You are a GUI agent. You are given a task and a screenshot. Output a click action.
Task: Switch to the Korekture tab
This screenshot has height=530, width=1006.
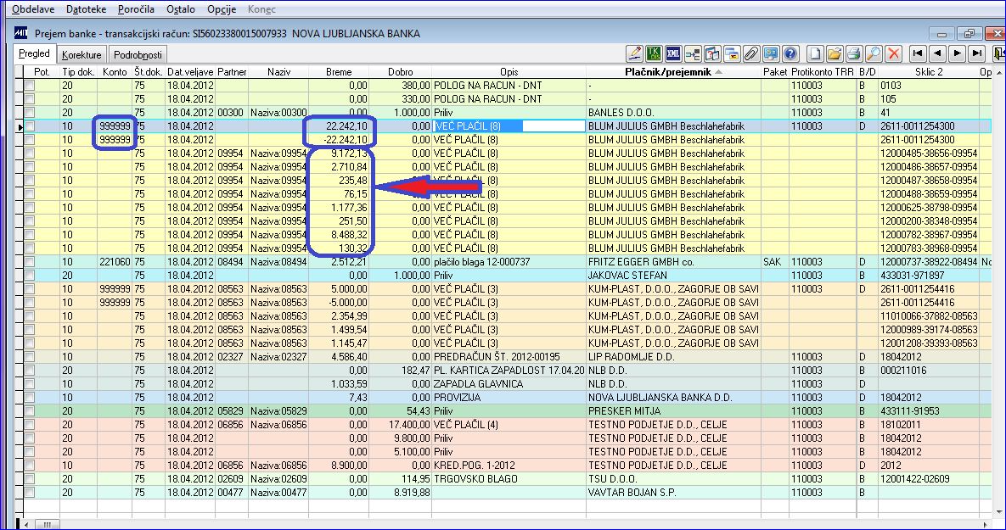[x=82, y=54]
